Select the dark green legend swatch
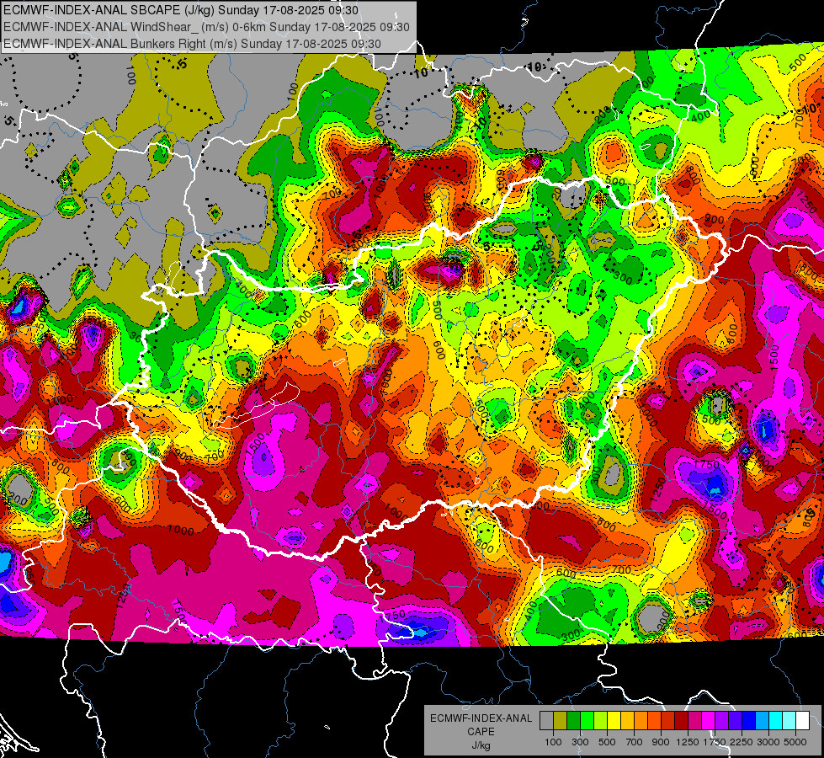Screen dimensions: 824x758 [573, 721]
